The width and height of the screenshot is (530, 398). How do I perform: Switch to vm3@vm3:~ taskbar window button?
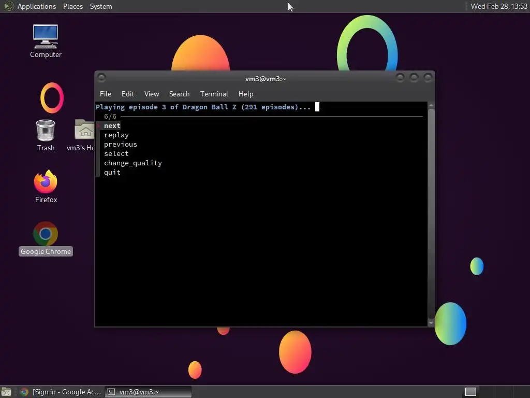coord(148,392)
